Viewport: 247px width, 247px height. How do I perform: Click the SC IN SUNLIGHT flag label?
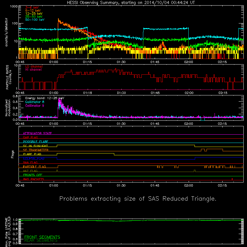click(36, 146)
